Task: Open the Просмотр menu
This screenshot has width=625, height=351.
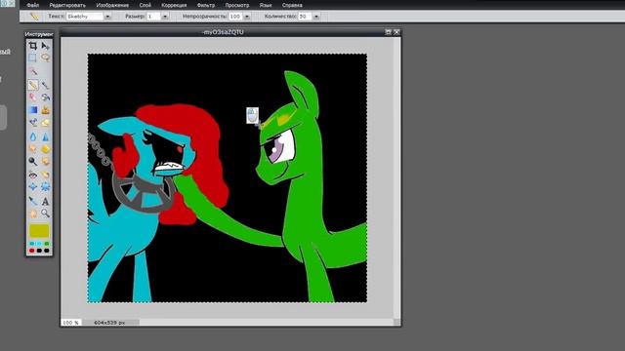Action: [x=237, y=5]
